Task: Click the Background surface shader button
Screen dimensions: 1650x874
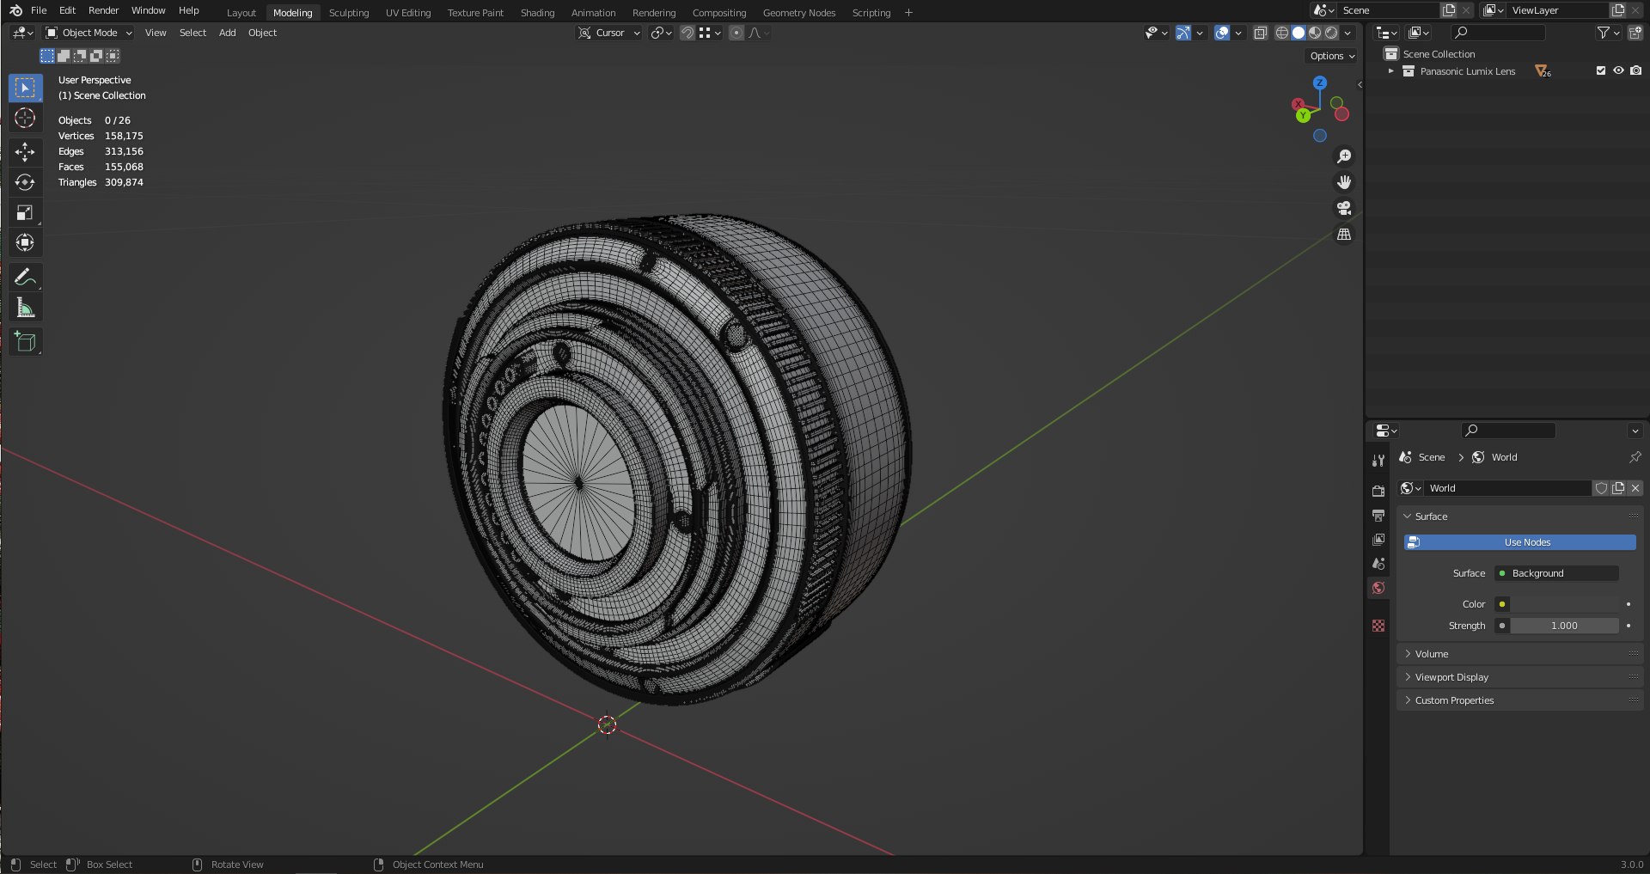Action: pyautogui.click(x=1556, y=573)
